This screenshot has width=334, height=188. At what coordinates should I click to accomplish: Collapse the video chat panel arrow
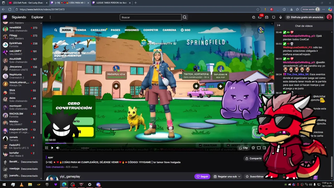[279, 25]
